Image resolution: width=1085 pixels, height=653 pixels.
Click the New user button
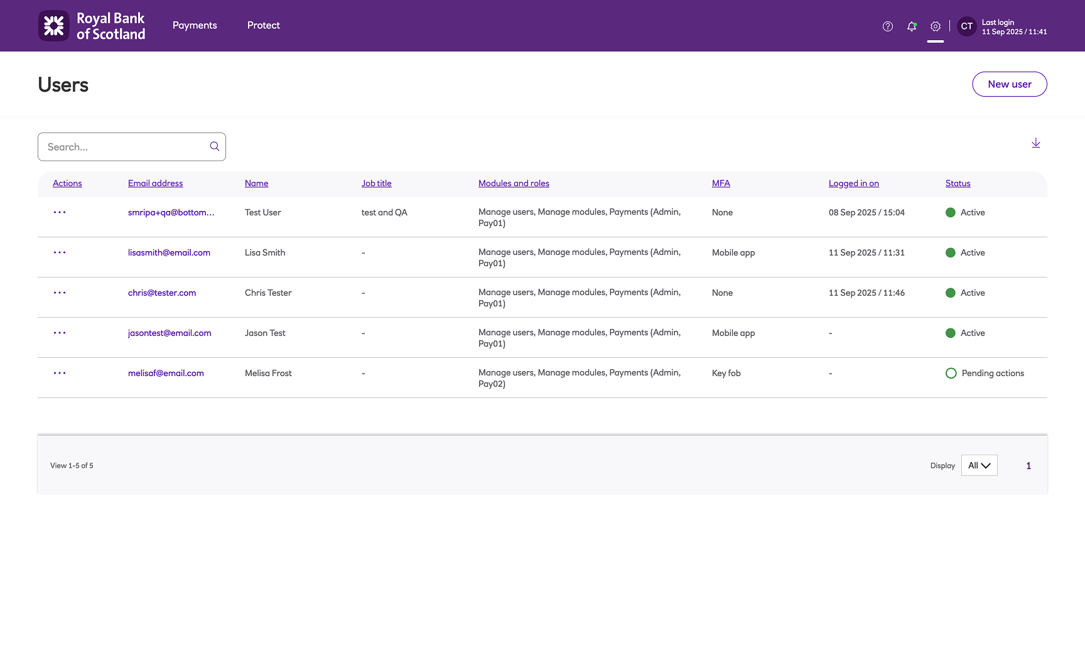tap(1010, 84)
